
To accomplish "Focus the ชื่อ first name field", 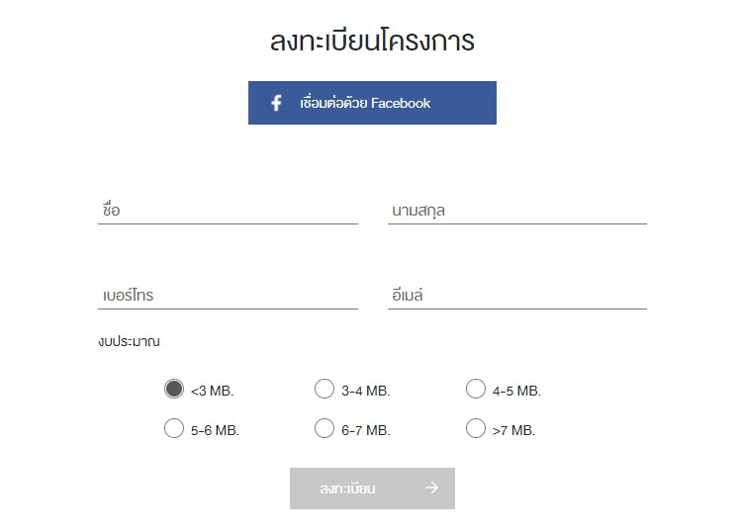I will 228,211.
